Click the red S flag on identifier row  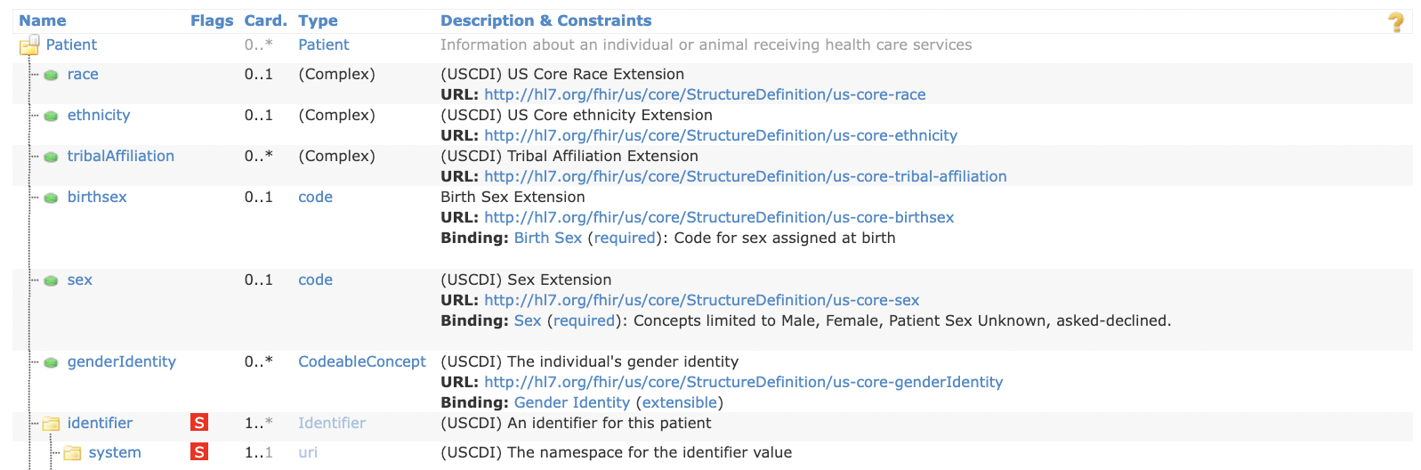[x=199, y=423]
